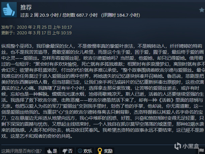Image resolution: width=205 pixels, height=154 pixels.
Task: Click the 总时数 687.7 小时 total hours
Action: tap(80, 15)
